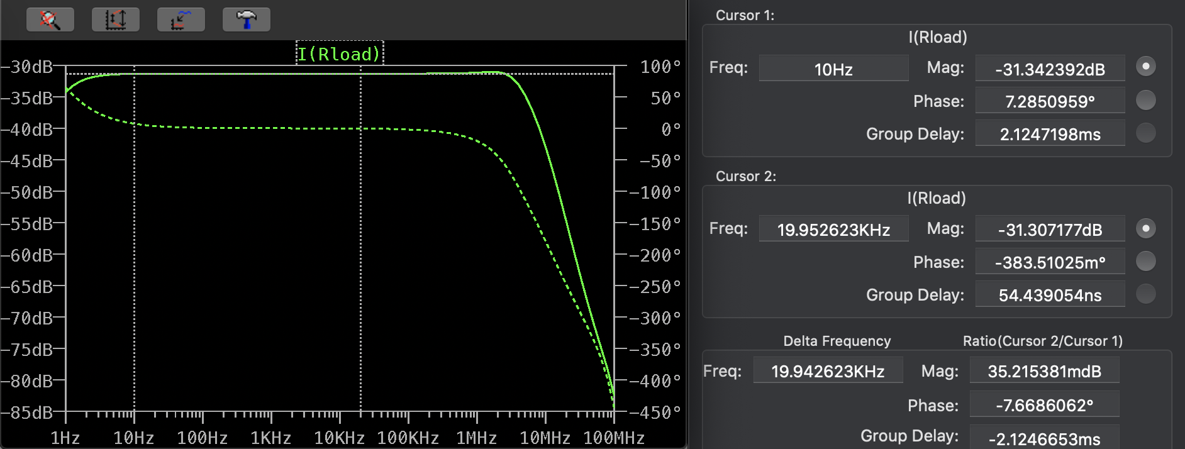Click the I(Rload) heading under Cursor 2

tap(937, 198)
